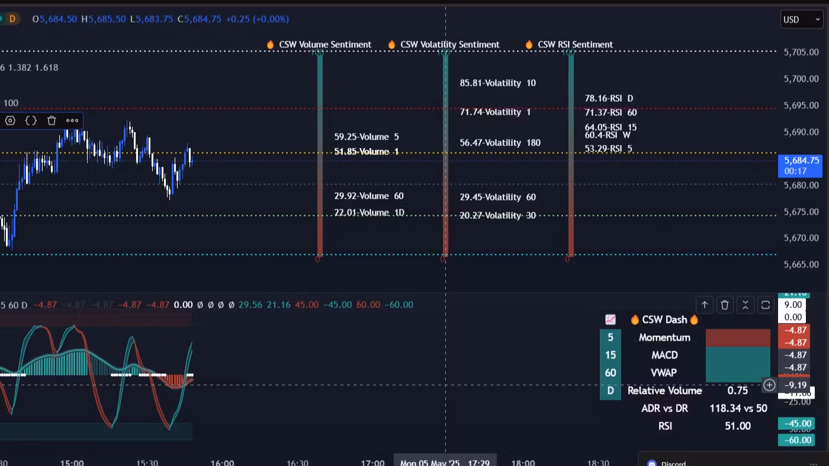
Task: Click the CSW Volume Sentiment label
Action: tap(324, 44)
